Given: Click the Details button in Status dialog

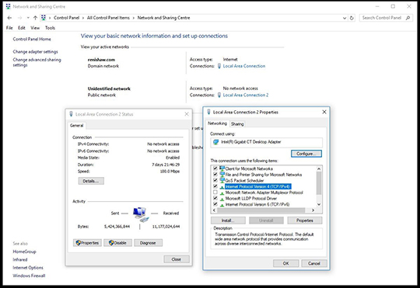Looking at the screenshot, I should 91,181.
